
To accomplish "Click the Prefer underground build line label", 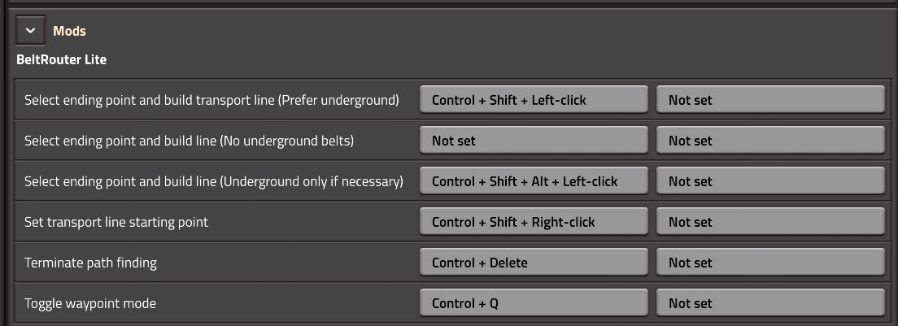I will (x=211, y=100).
